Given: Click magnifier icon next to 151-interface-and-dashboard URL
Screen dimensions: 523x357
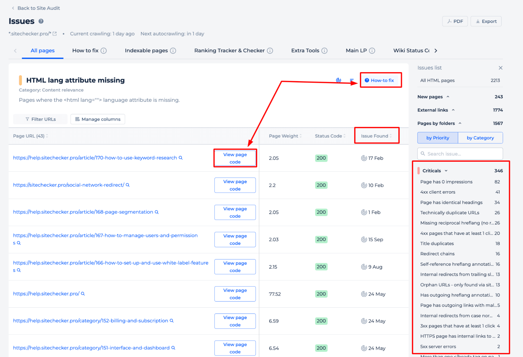Looking at the screenshot, I should [173, 348].
